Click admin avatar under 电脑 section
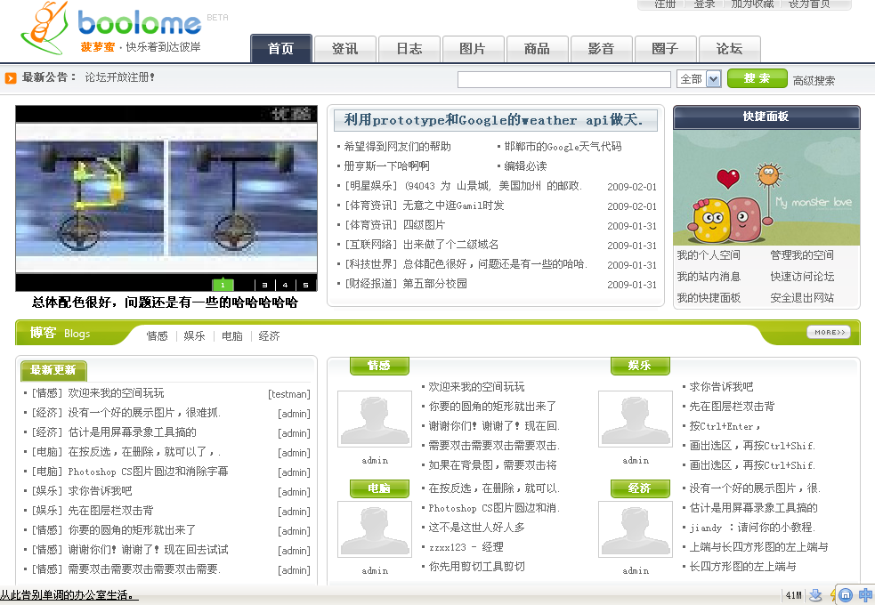The height and width of the screenshot is (605, 875). (x=375, y=529)
